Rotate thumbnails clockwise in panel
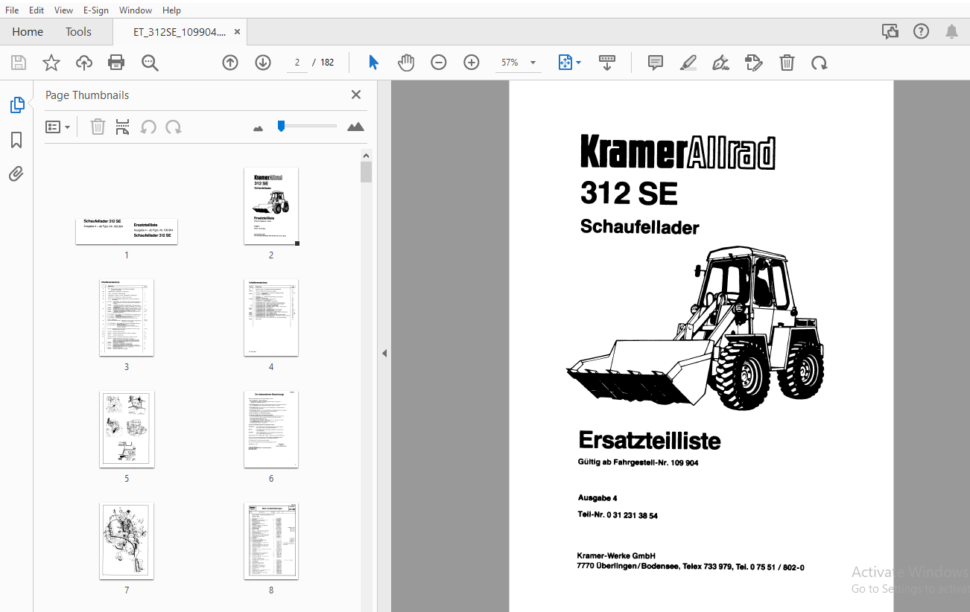970x612 pixels. click(174, 127)
